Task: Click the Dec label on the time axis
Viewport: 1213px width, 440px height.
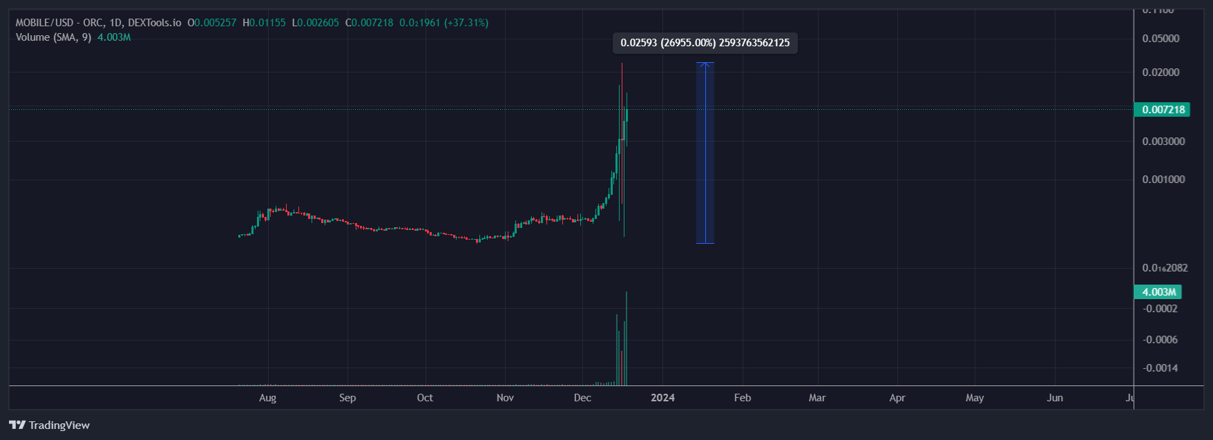Action: click(582, 398)
